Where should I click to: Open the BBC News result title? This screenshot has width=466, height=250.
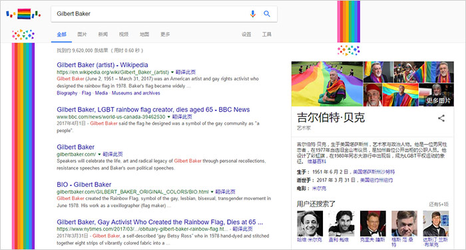(153, 110)
